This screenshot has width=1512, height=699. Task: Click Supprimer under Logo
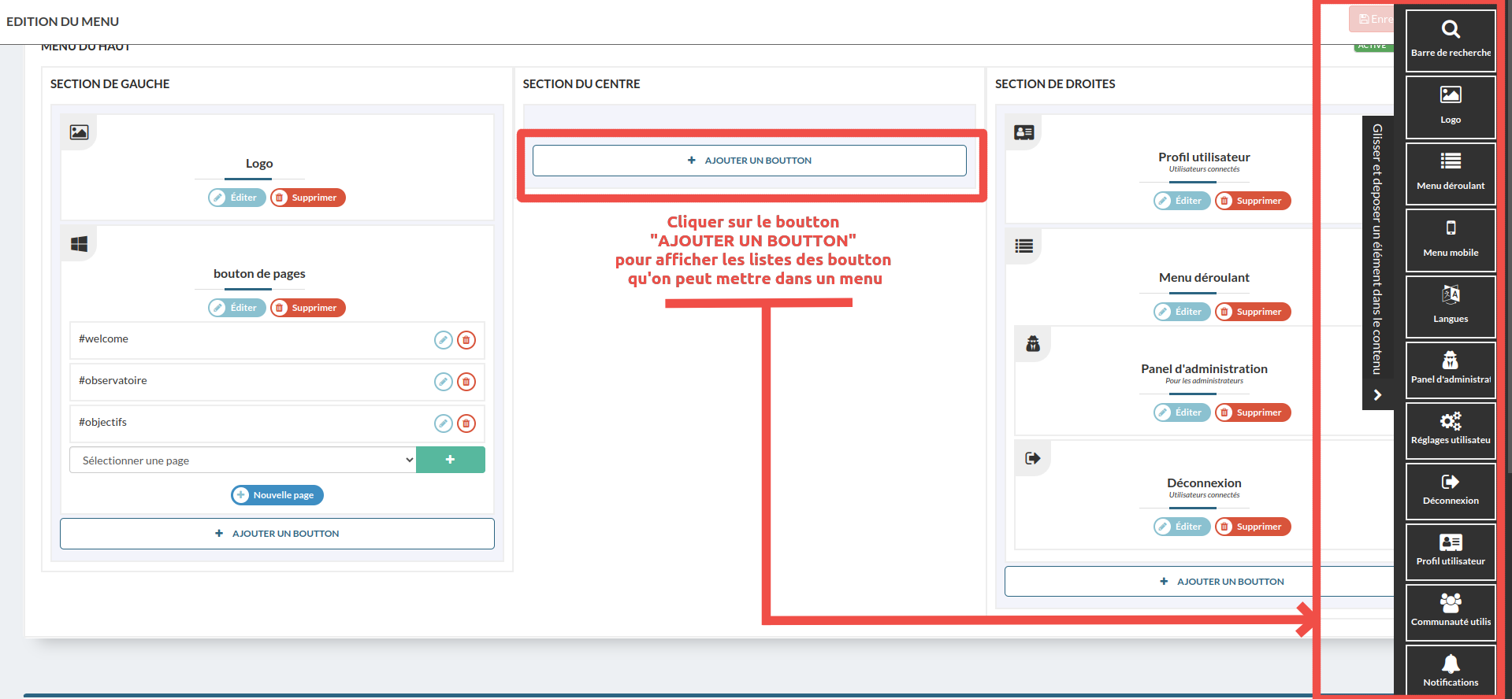click(307, 198)
